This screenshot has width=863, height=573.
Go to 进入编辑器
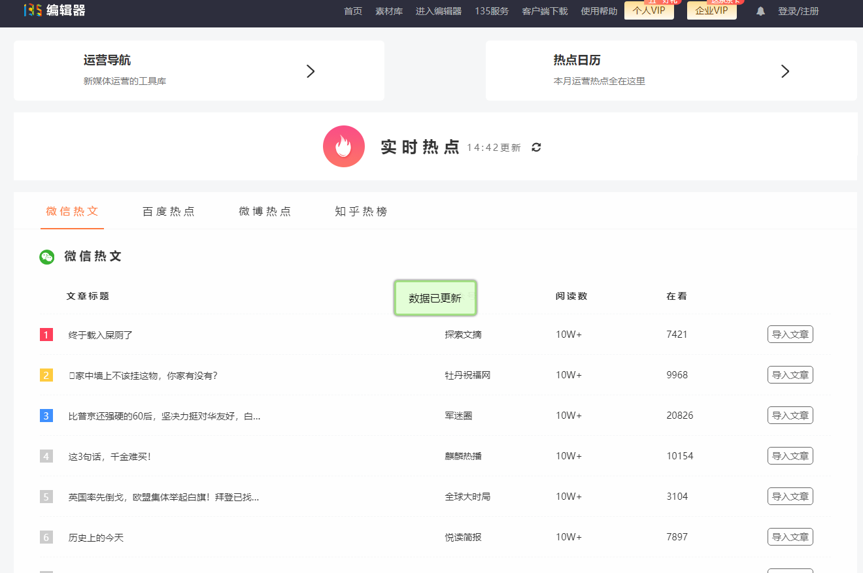coord(439,11)
